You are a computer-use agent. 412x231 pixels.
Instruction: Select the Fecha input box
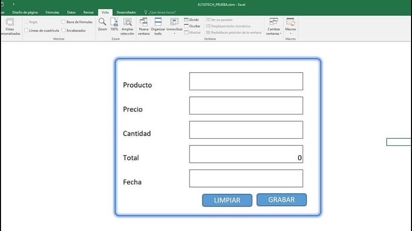point(246,178)
